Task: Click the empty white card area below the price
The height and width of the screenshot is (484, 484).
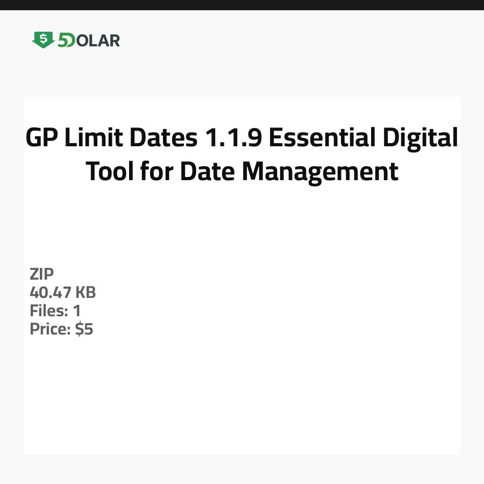Action: click(x=242, y=398)
